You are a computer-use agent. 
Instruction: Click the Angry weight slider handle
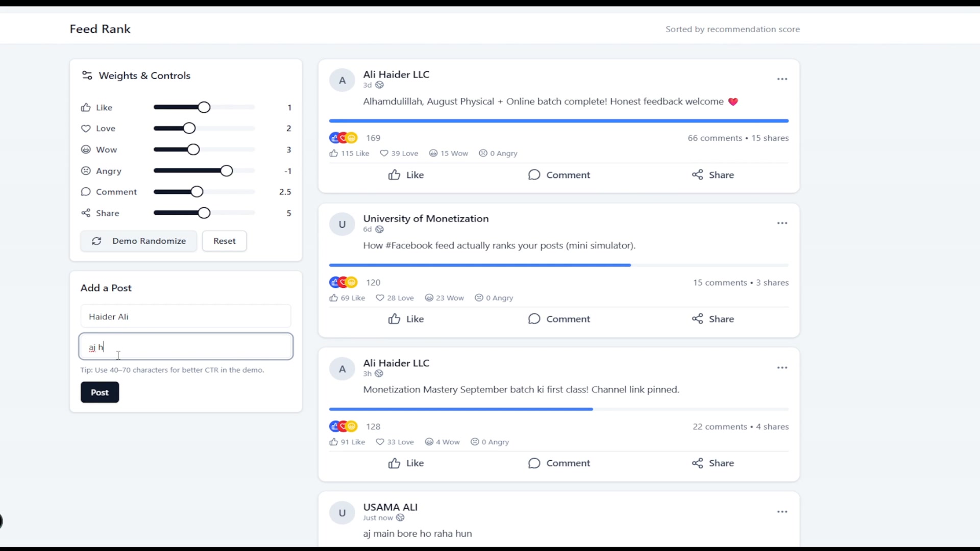(227, 171)
